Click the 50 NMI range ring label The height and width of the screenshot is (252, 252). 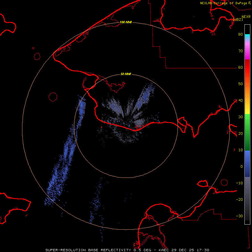126,74
